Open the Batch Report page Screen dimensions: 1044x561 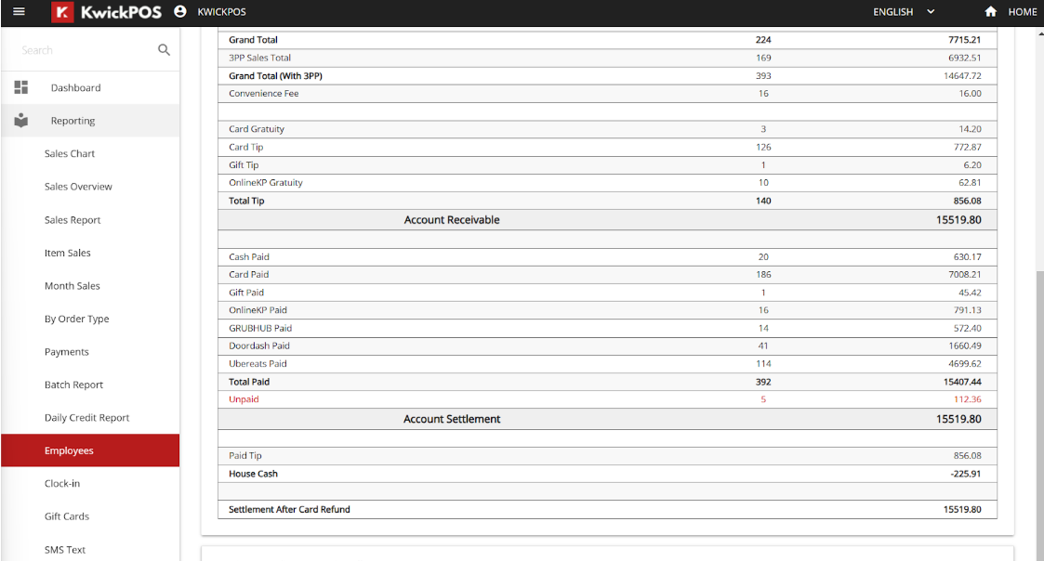click(73, 385)
